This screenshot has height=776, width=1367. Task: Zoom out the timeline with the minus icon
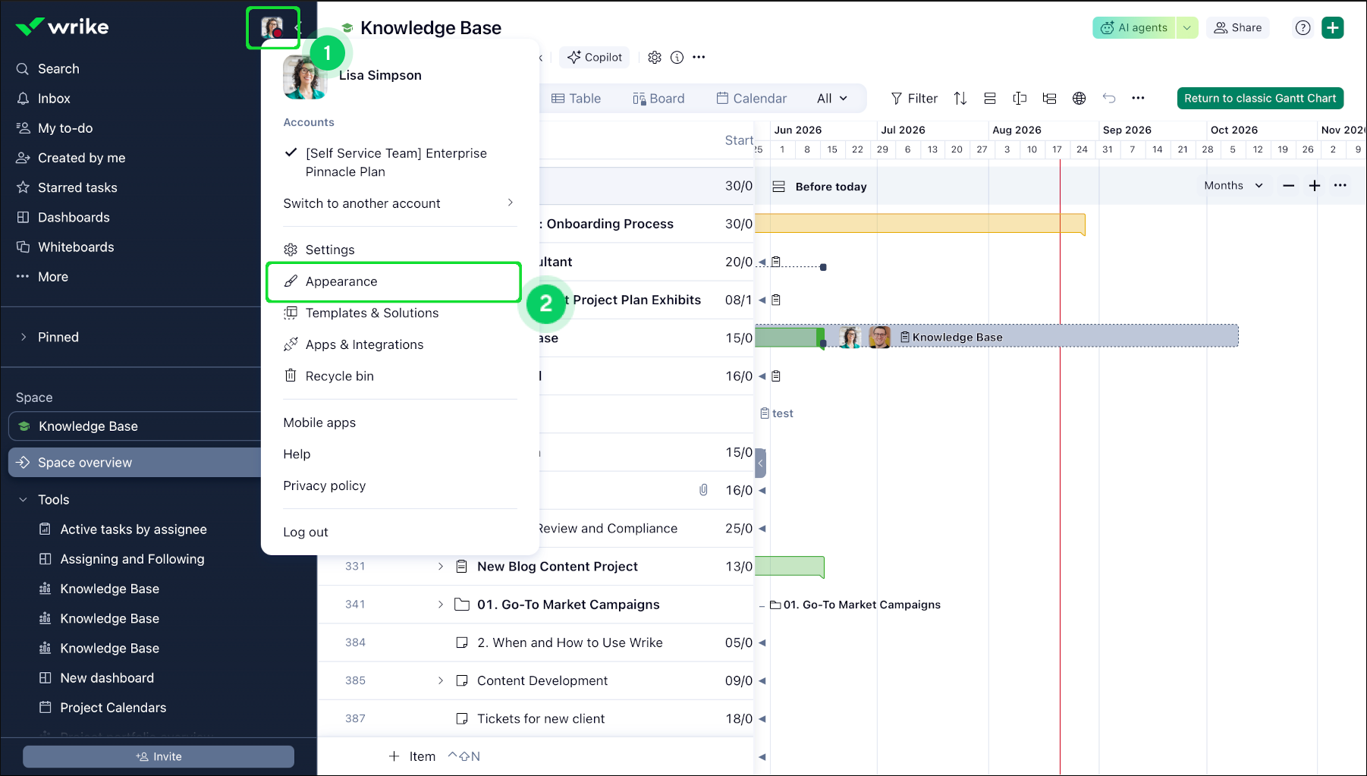[1289, 186]
